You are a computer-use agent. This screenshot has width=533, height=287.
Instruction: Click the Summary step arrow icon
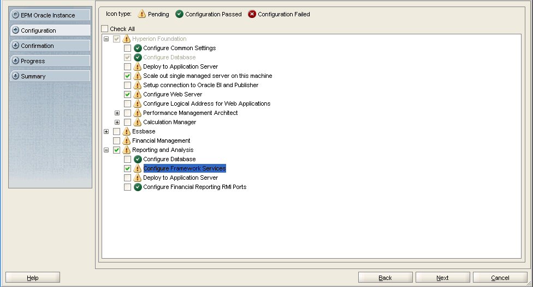(x=15, y=76)
